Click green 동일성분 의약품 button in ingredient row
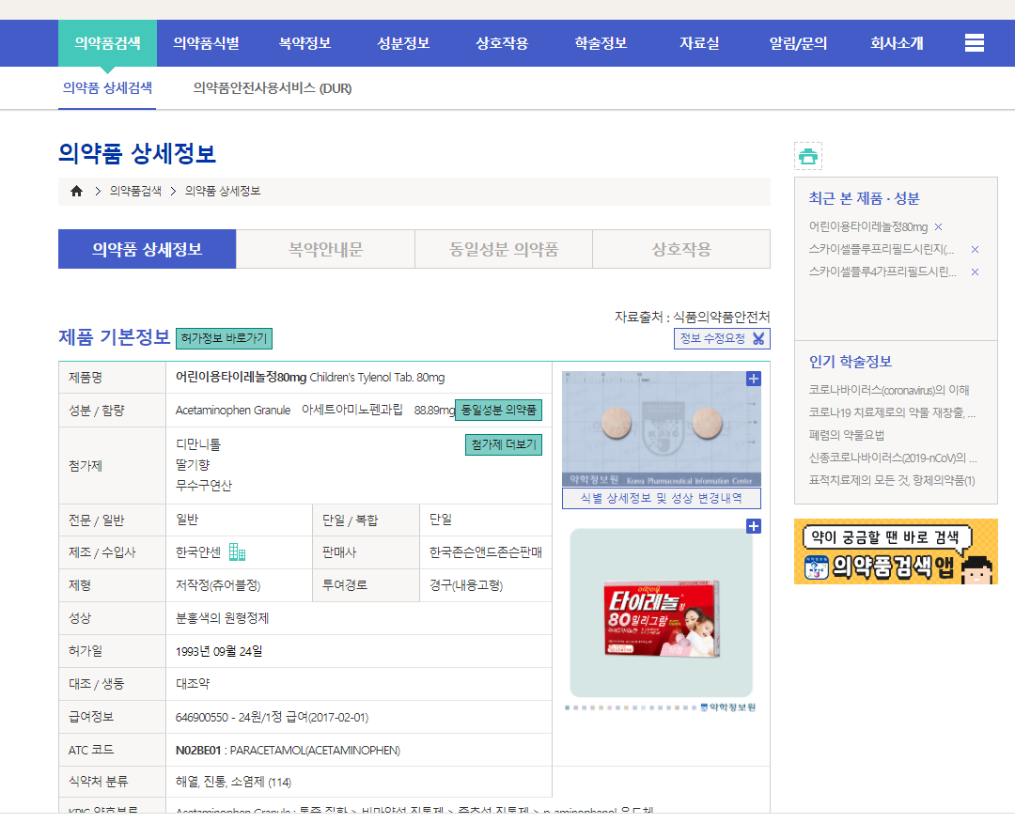Screen dimensions: 1015x823 pos(498,411)
